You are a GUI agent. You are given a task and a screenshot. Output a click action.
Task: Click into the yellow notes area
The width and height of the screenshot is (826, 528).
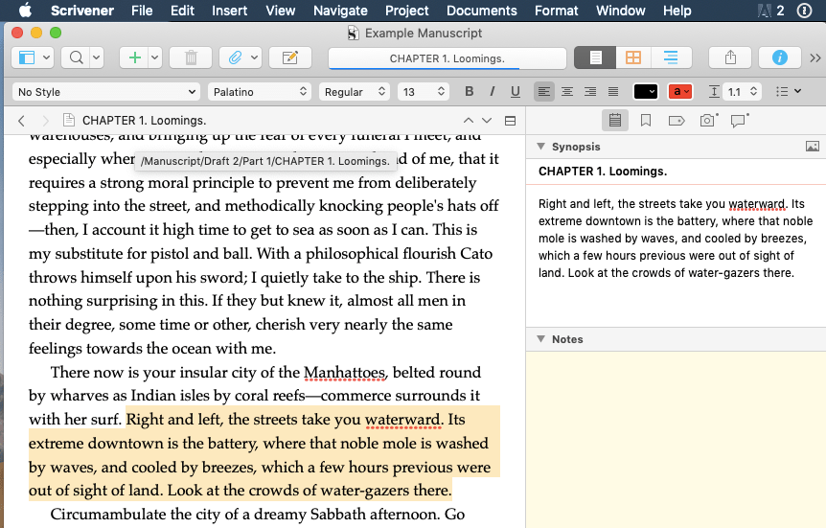pos(676,440)
